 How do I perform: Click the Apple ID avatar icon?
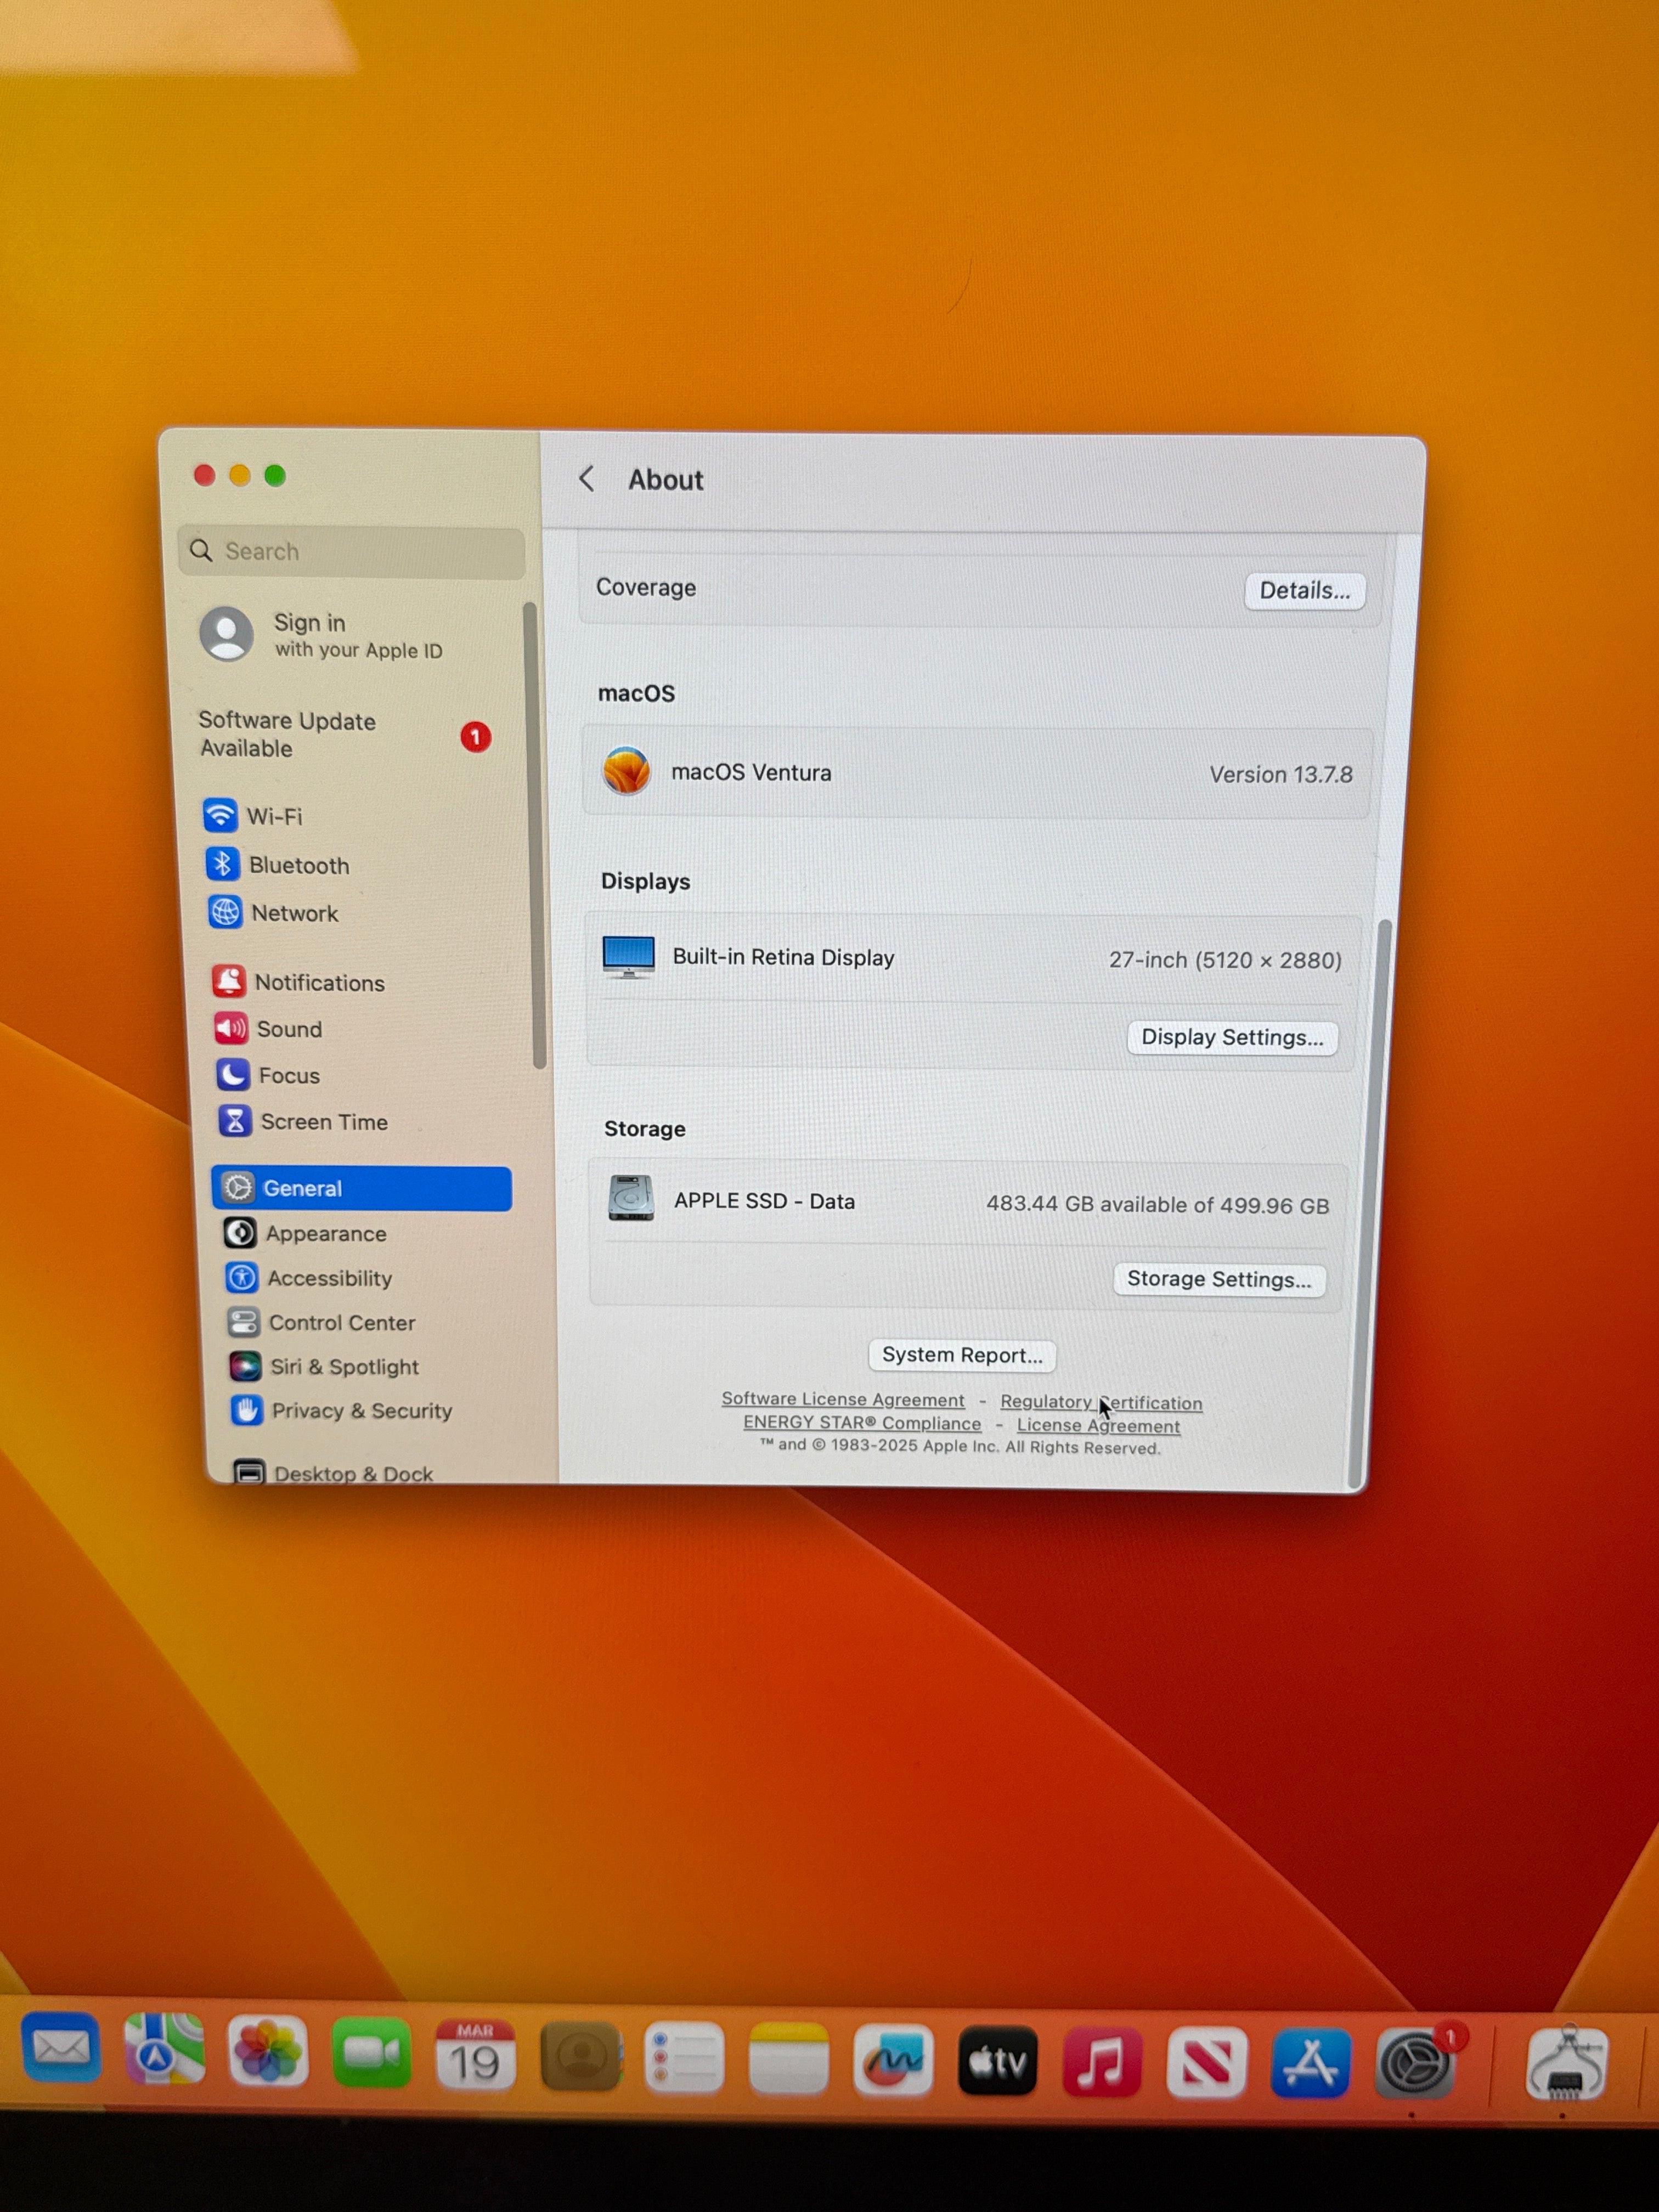227,633
